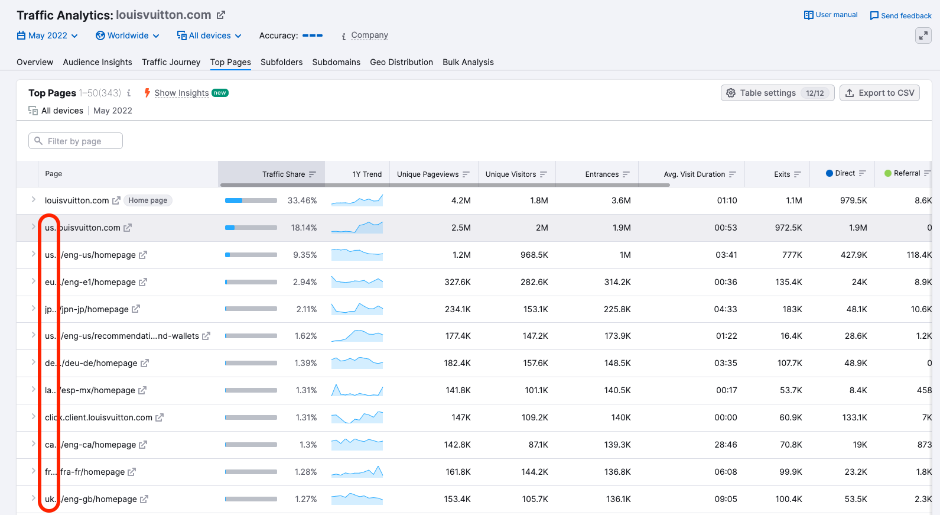Expand the /jpn-jp/homepage row
The height and width of the screenshot is (515, 940).
(34, 308)
